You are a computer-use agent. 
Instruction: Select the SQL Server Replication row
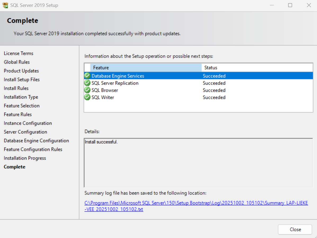(199, 83)
